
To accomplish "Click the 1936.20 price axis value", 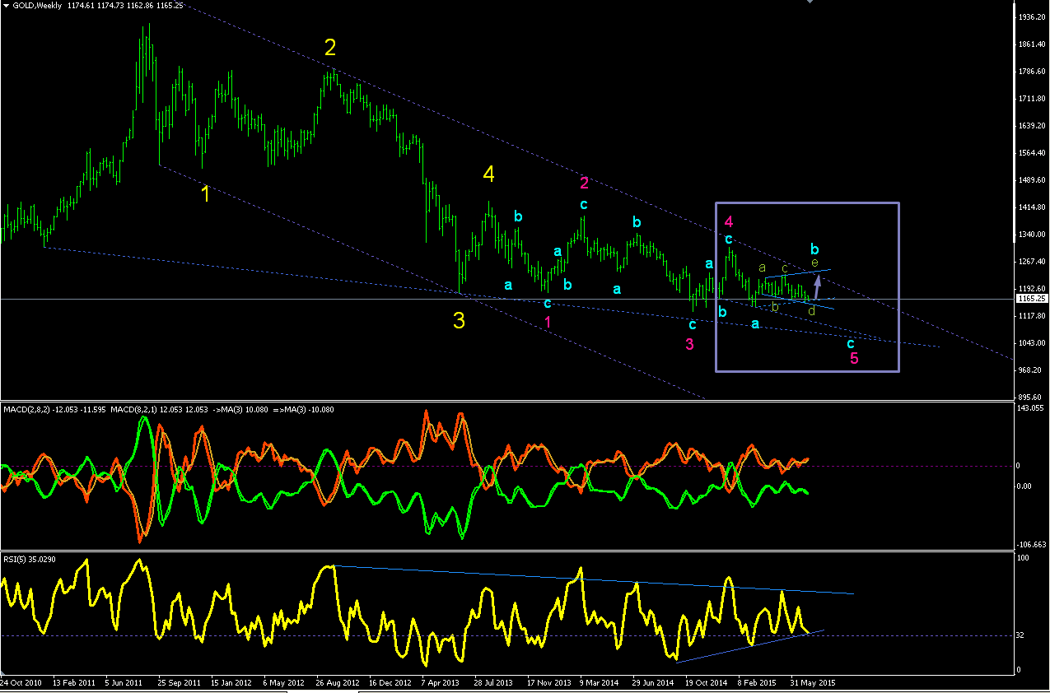I will (1031, 16).
